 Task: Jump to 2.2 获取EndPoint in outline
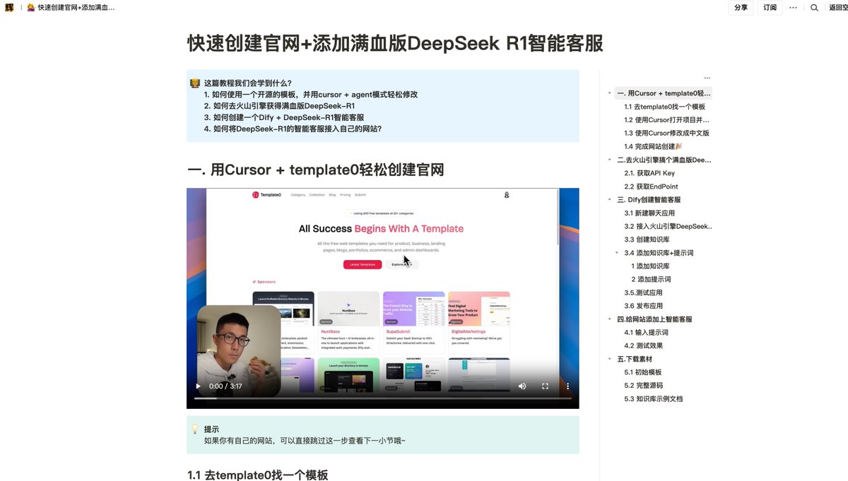[x=651, y=186]
